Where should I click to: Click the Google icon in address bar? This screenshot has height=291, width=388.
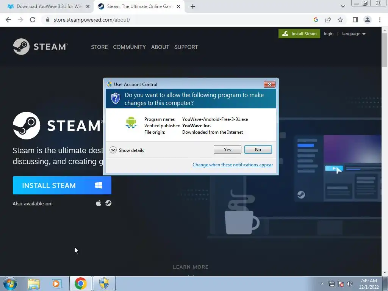point(316,20)
